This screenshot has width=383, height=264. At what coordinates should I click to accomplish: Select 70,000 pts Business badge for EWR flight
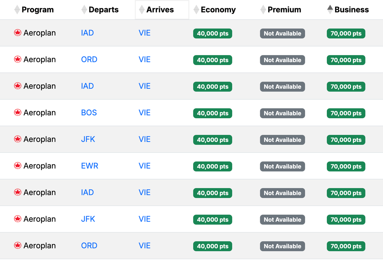pyautogui.click(x=346, y=166)
